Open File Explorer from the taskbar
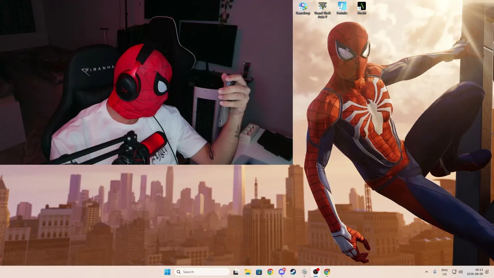The image size is (494, 278). [x=247, y=272]
